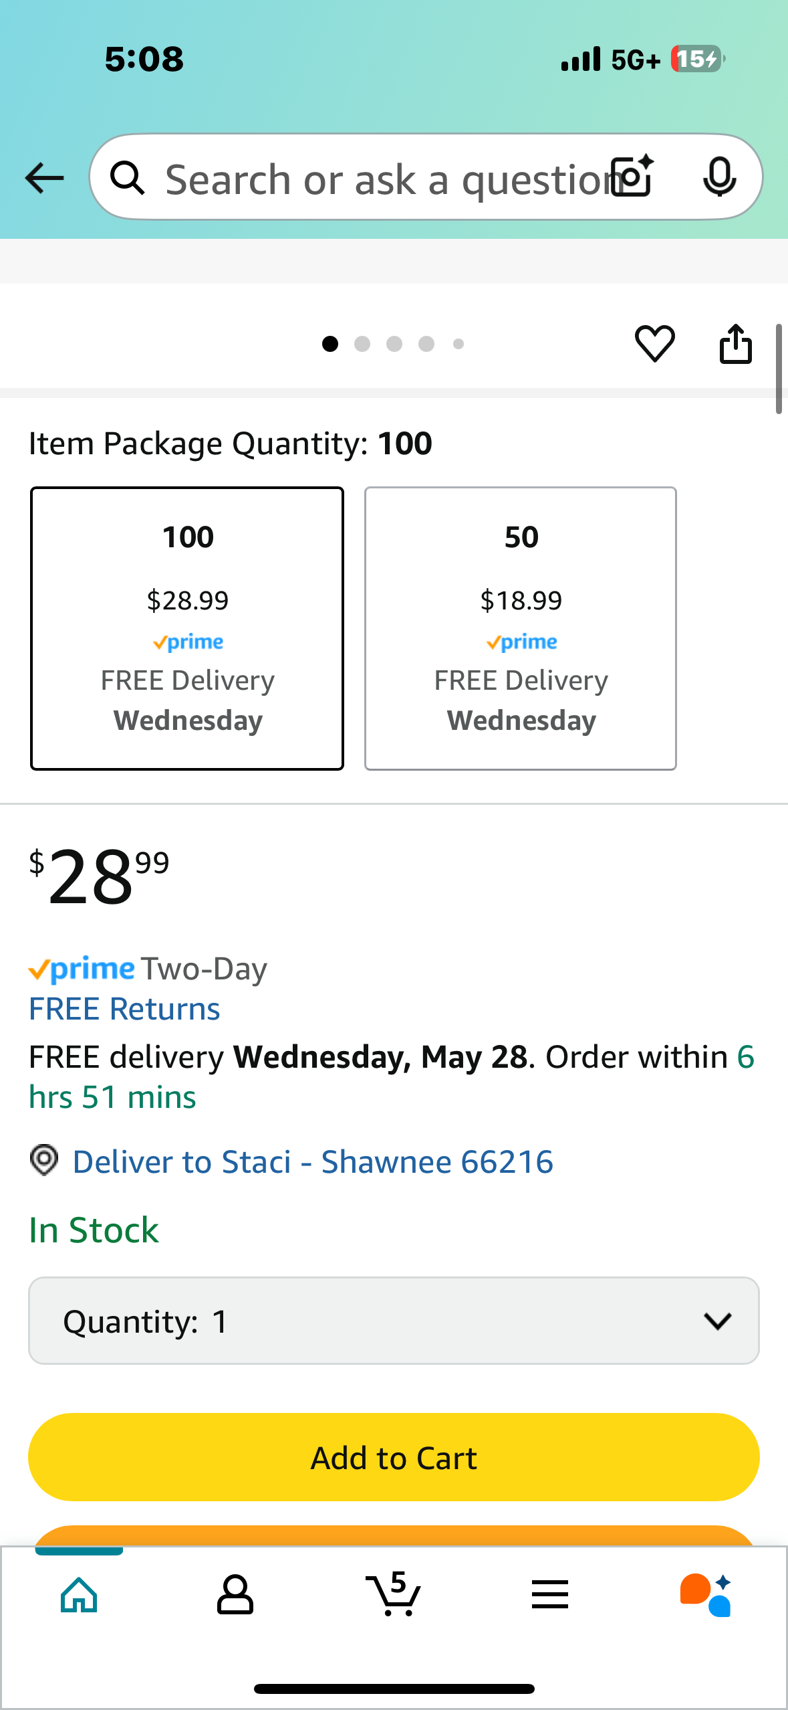Tap the Quantity dropdown chevron arrow
This screenshot has width=788, height=1710.
point(717,1321)
